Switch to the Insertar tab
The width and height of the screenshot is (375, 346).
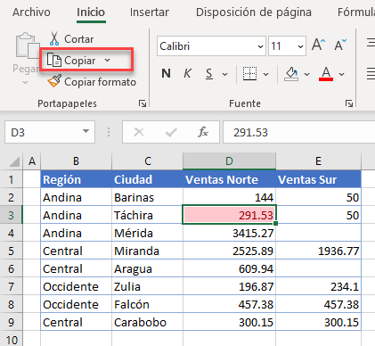pos(150,12)
